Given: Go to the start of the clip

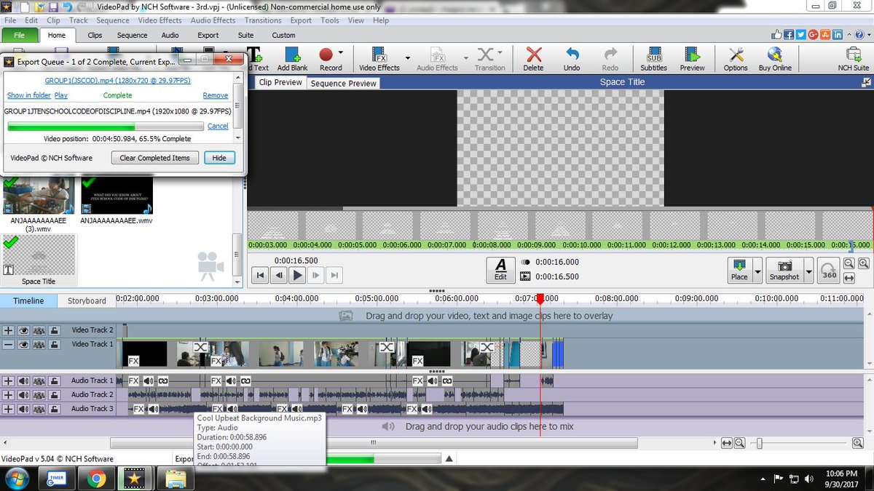Looking at the screenshot, I should tap(260, 275).
